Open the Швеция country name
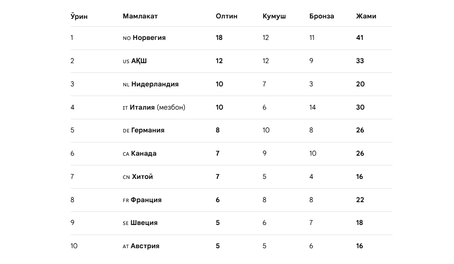Image resolution: width=454 pixels, height=264 pixels. pyautogui.click(x=144, y=223)
